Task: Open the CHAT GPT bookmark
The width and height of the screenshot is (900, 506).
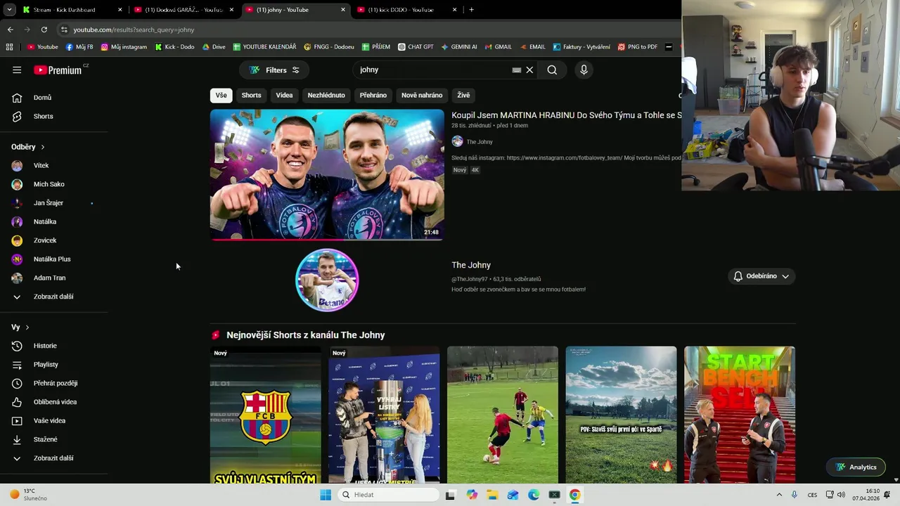Action: point(416,47)
